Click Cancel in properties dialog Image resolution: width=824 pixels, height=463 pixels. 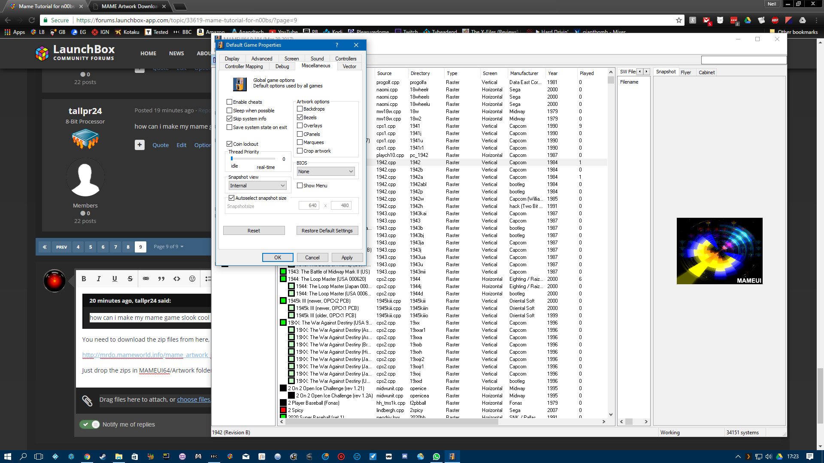pos(312,258)
